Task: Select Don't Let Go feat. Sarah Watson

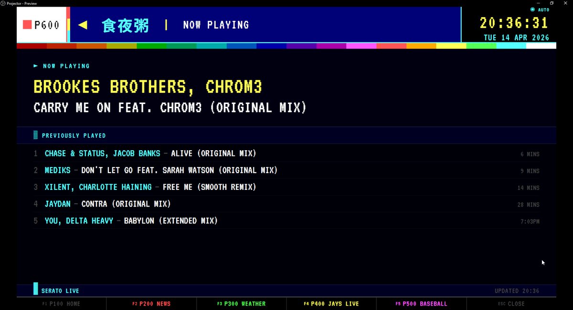Action: [179, 170]
